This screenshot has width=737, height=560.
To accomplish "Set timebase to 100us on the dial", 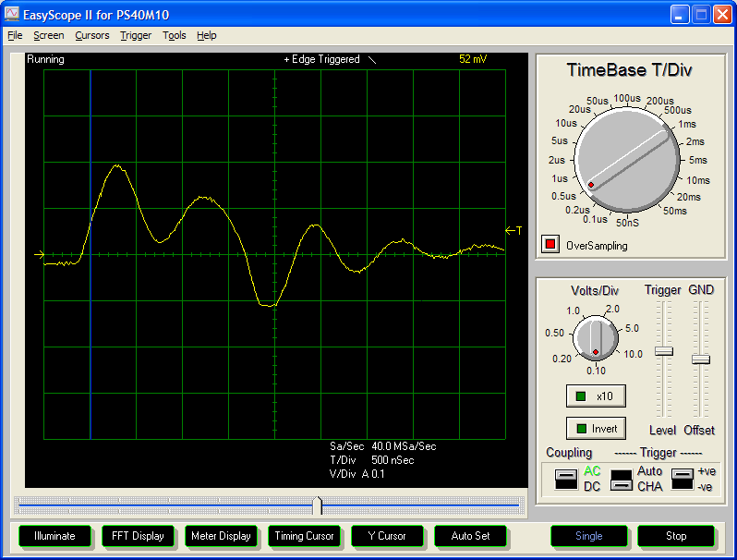I will pyautogui.click(x=627, y=98).
